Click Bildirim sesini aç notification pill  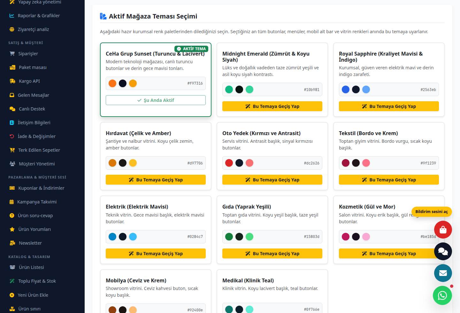(x=432, y=212)
